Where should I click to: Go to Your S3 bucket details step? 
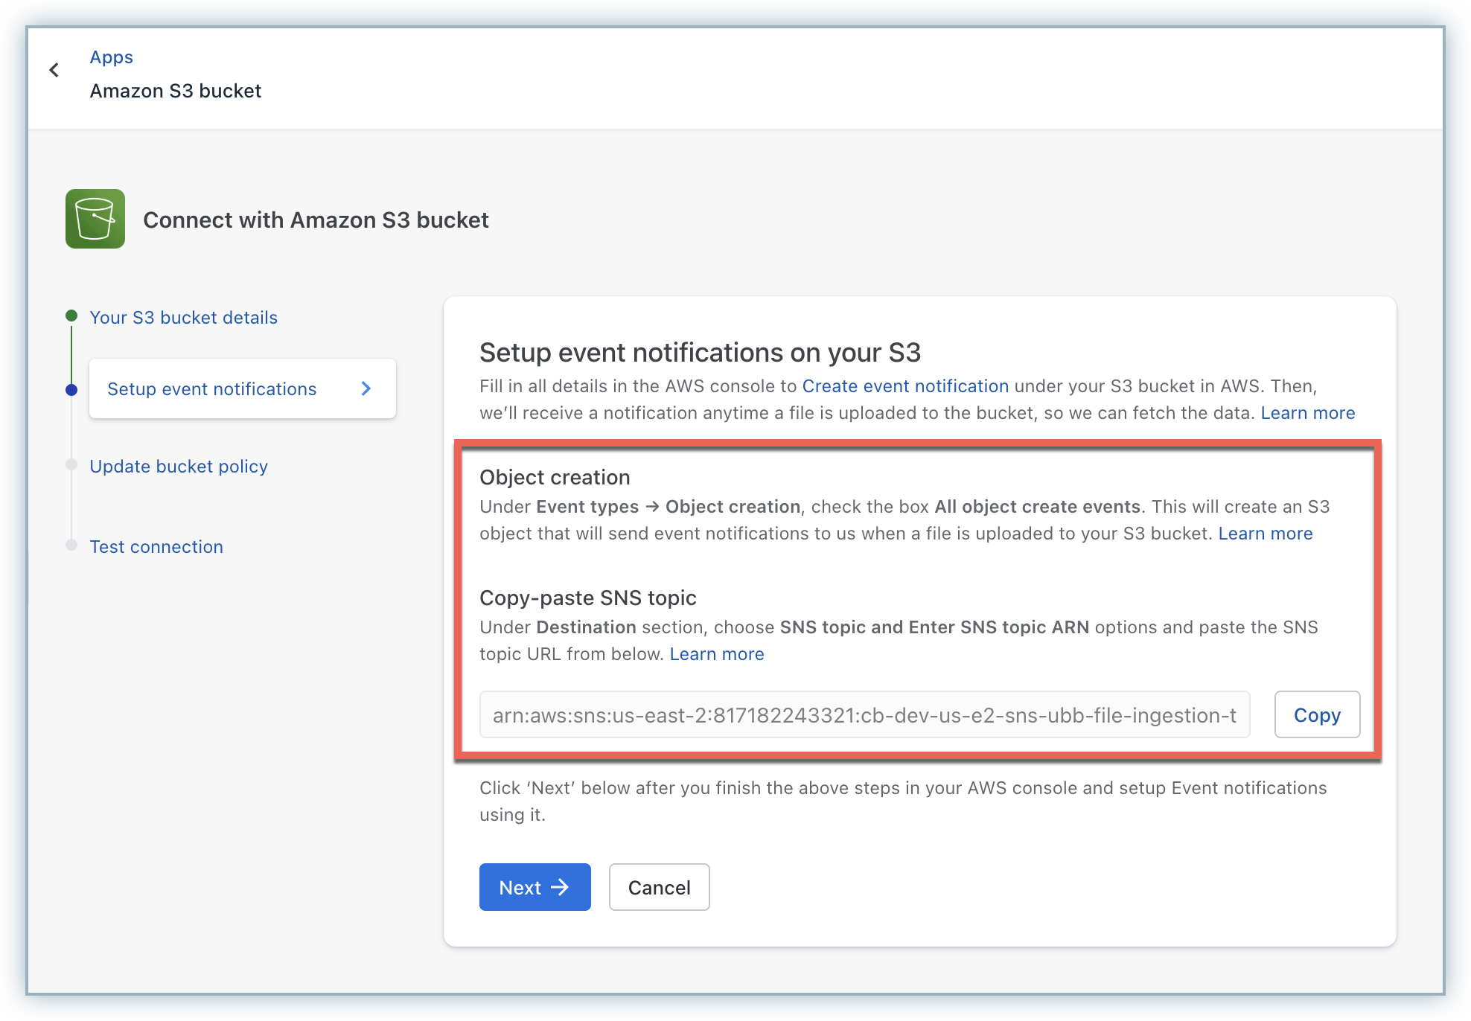[x=183, y=318]
